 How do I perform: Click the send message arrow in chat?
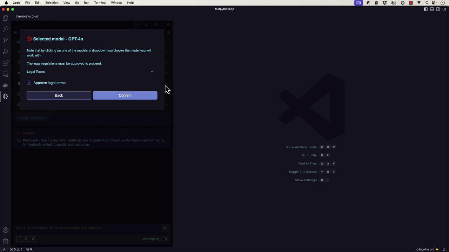click(x=165, y=228)
